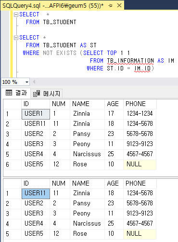Click cell 9123-9123 in first result grid
Viewport: 178px width, 242px height.
(140, 144)
